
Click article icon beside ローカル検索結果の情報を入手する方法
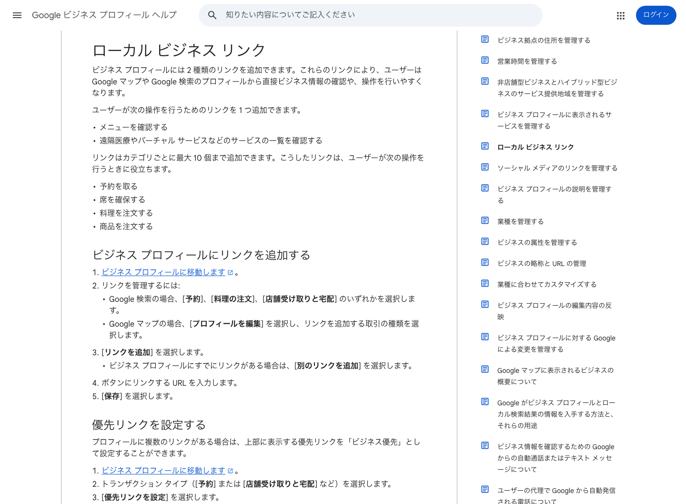[x=485, y=401]
